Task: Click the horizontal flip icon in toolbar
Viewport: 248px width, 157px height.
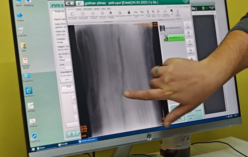Action: (102, 13)
